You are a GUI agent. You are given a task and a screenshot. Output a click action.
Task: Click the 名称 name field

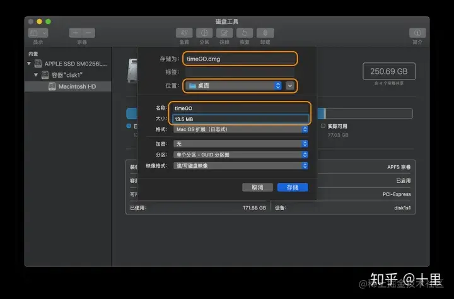[x=241, y=108]
